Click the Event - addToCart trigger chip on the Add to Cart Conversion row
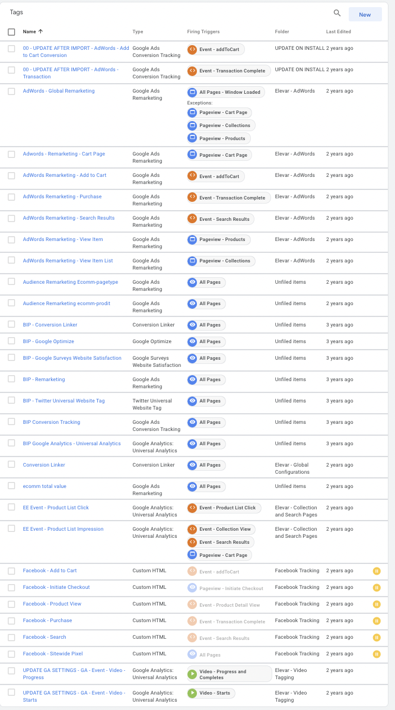This screenshot has width=395, height=710. pyautogui.click(x=216, y=49)
